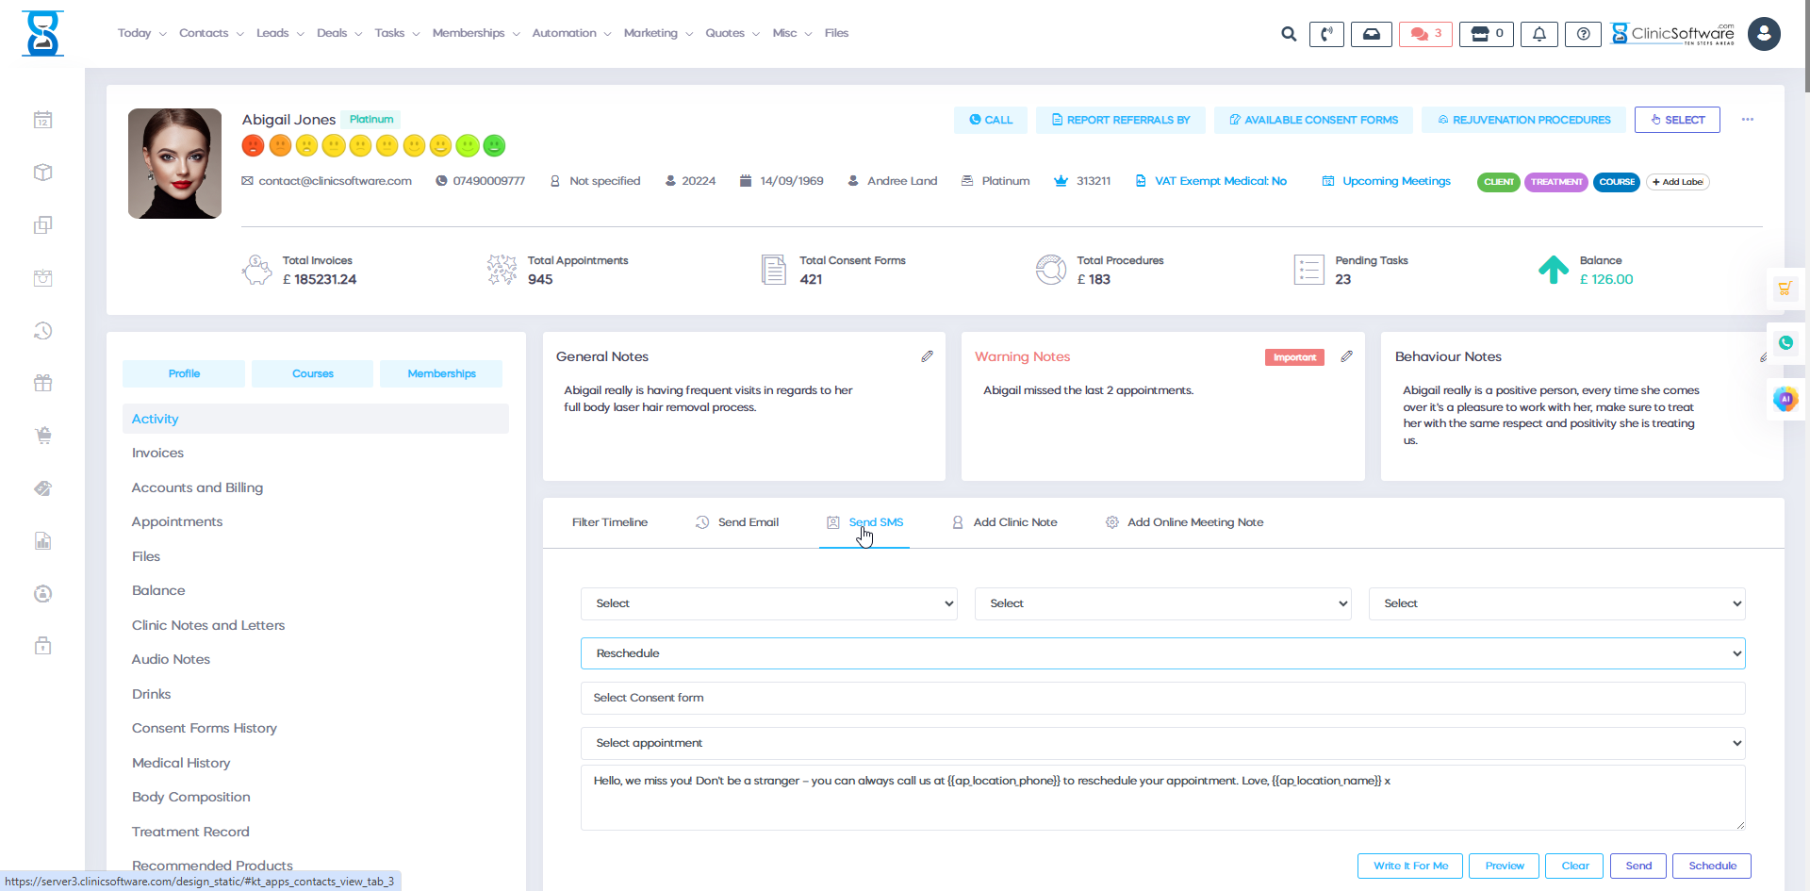Open the notifications bell icon
The image size is (1810, 891).
pyautogui.click(x=1538, y=34)
